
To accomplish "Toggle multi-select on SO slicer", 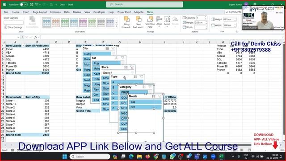I will pos(117,58).
